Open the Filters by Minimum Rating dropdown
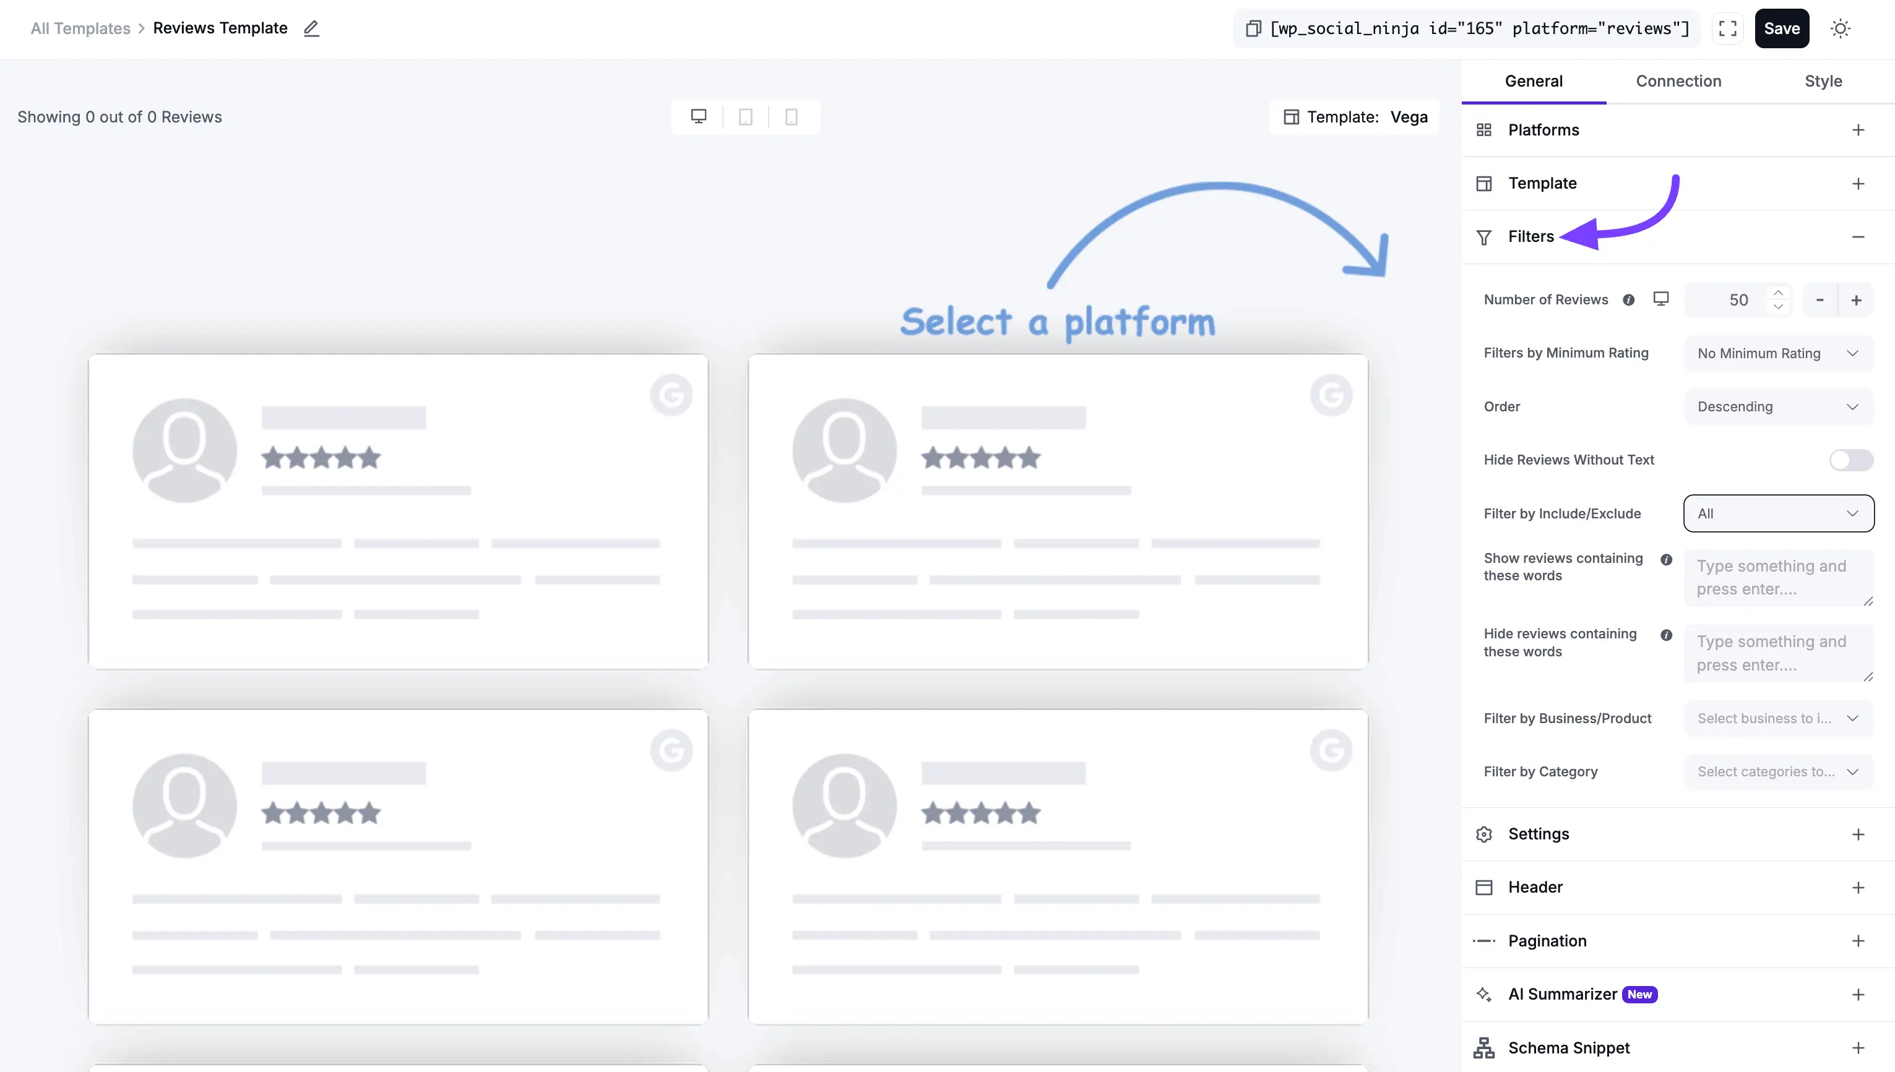 (x=1777, y=353)
